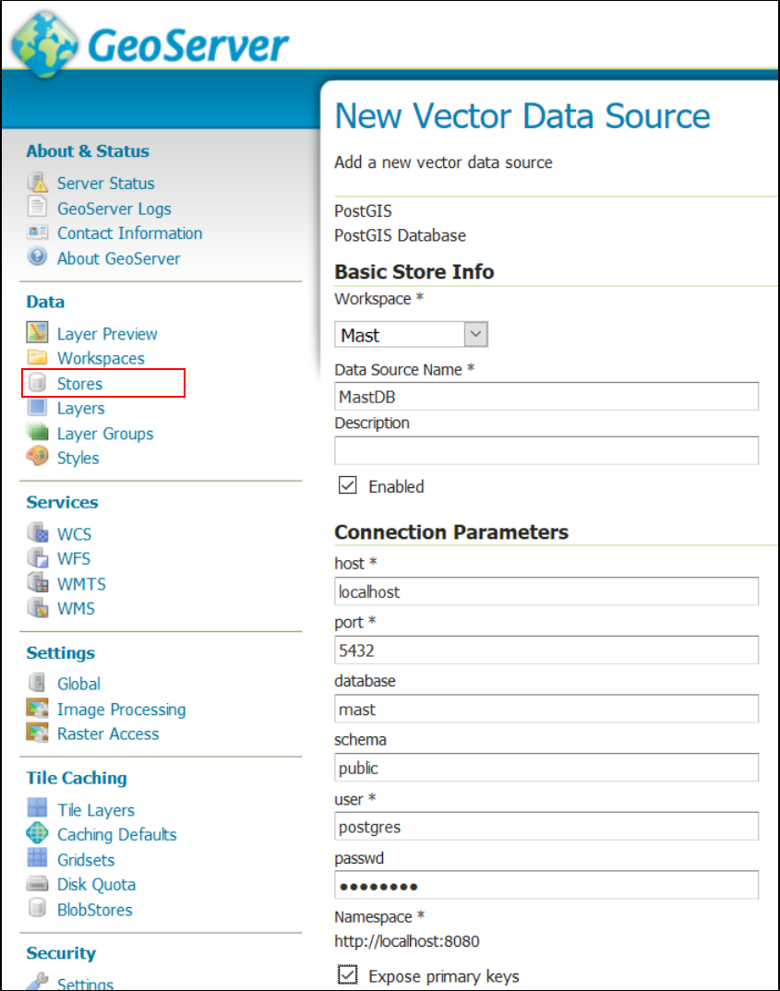Click the Server Status icon

37,183
